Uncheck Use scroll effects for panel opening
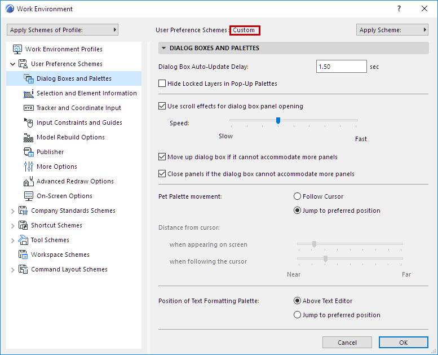 [162, 106]
